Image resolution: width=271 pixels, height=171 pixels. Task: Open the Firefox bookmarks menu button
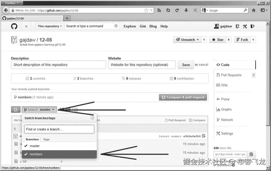coord(263,10)
